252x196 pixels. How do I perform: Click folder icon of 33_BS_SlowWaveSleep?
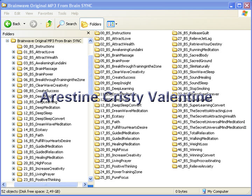click(175, 72)
